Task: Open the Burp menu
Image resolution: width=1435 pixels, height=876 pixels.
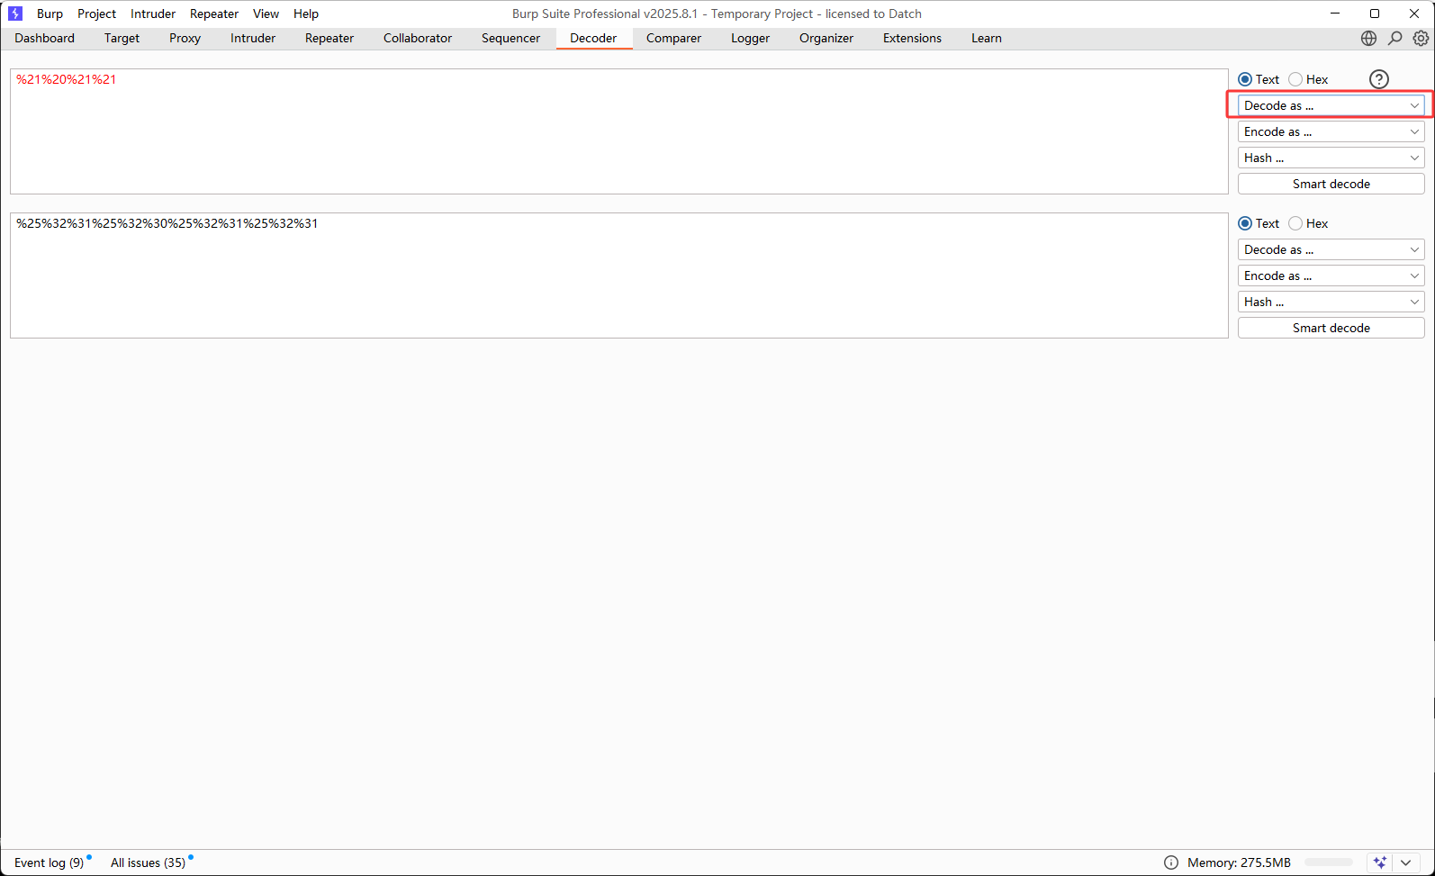Action: point(50,14)
